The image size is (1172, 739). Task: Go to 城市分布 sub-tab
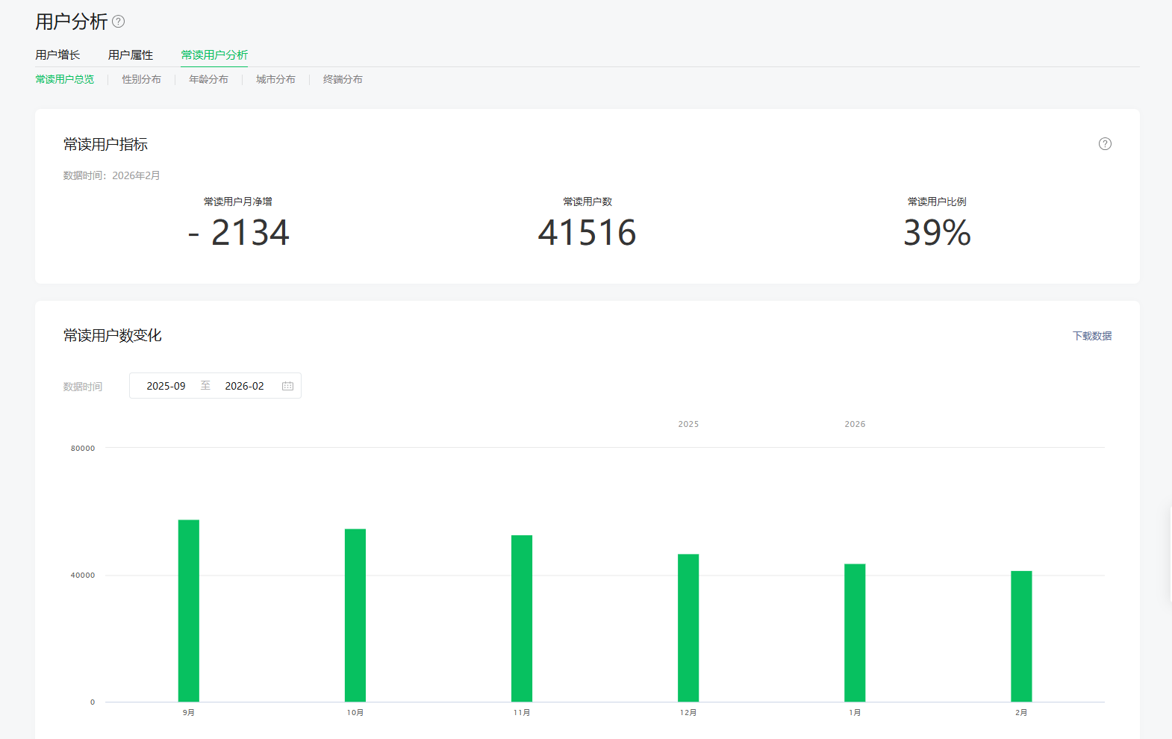click(x=275, y=79)
